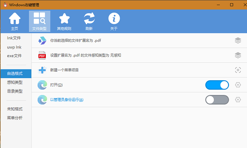This screenshot has height=148, width=247.
Task: Select exe文件 in the sidebar
Action: click(14, 56)
